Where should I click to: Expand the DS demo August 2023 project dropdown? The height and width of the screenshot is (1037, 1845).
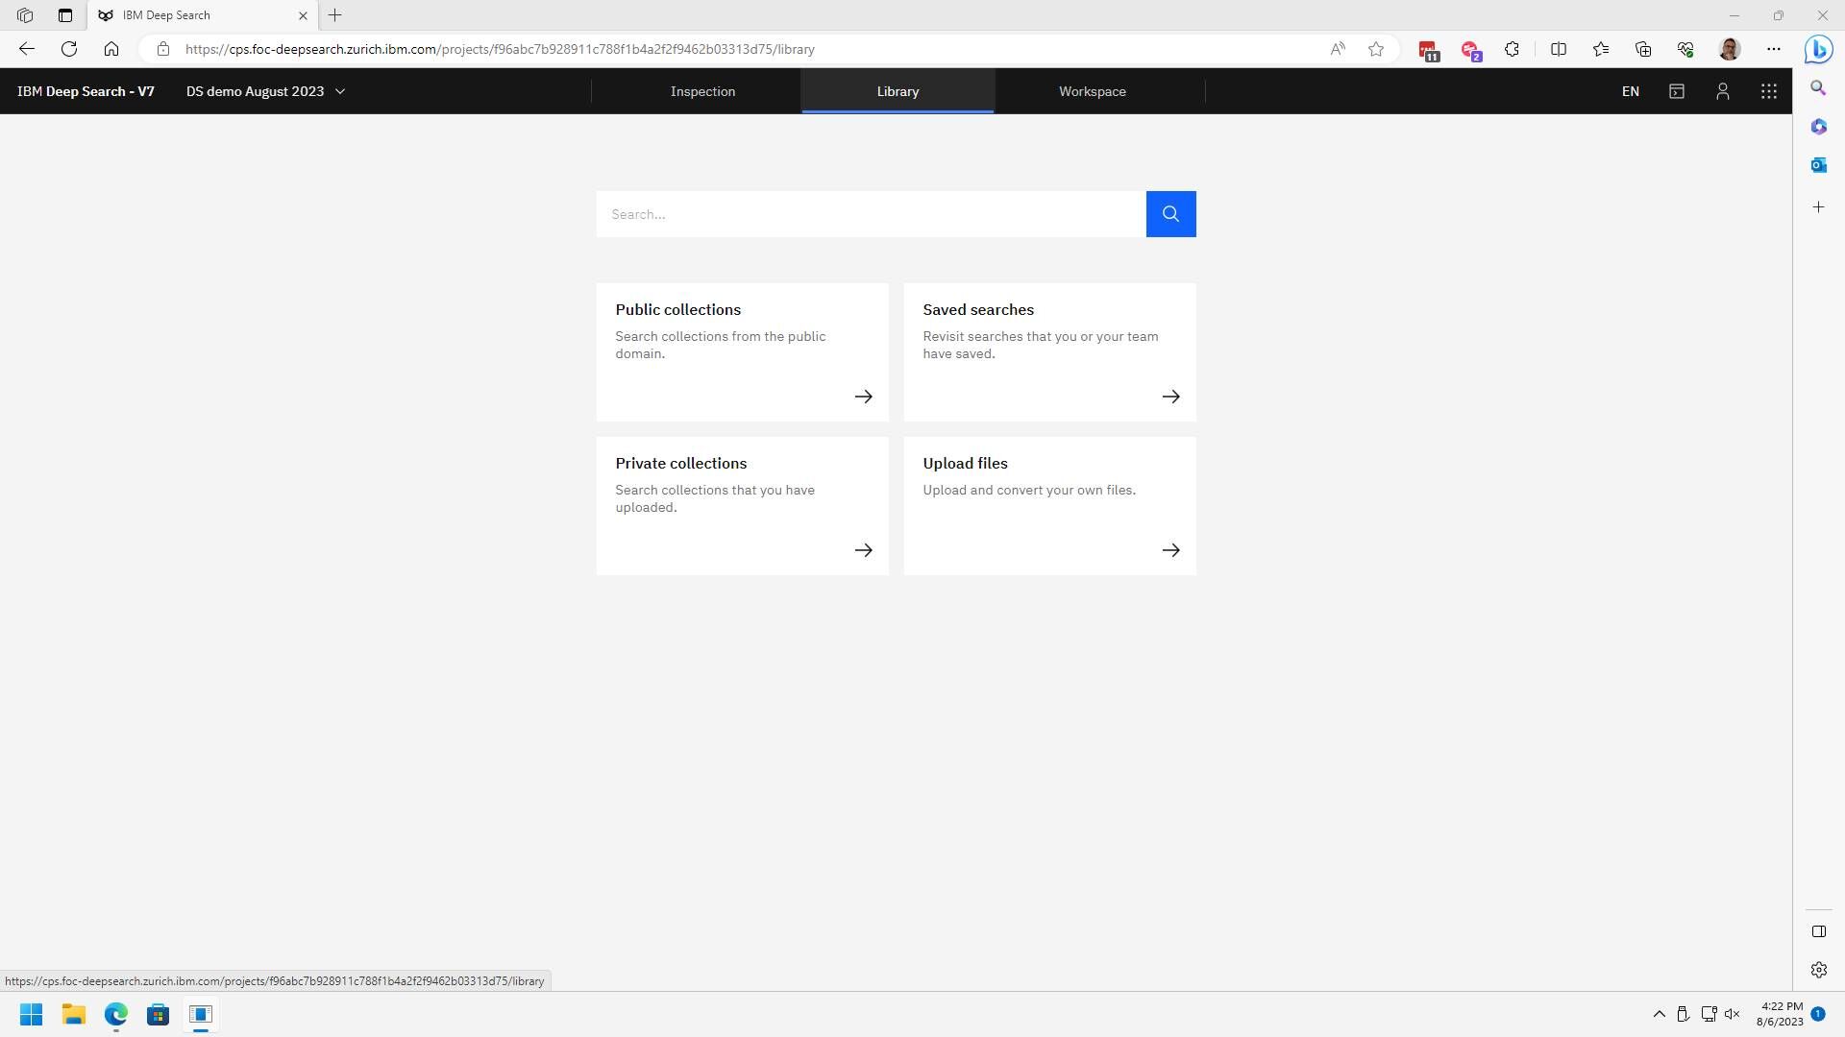(265, 91)
